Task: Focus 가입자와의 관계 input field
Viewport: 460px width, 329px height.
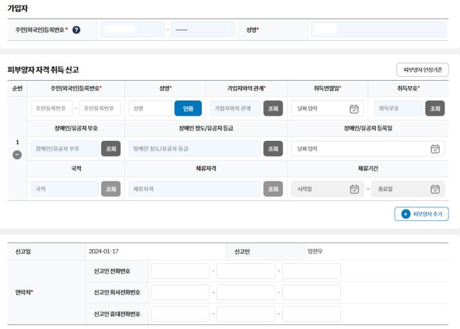Action: point(235,109)
